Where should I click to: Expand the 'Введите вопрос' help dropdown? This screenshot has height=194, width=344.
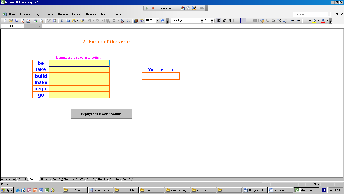[x=329, y=14]
